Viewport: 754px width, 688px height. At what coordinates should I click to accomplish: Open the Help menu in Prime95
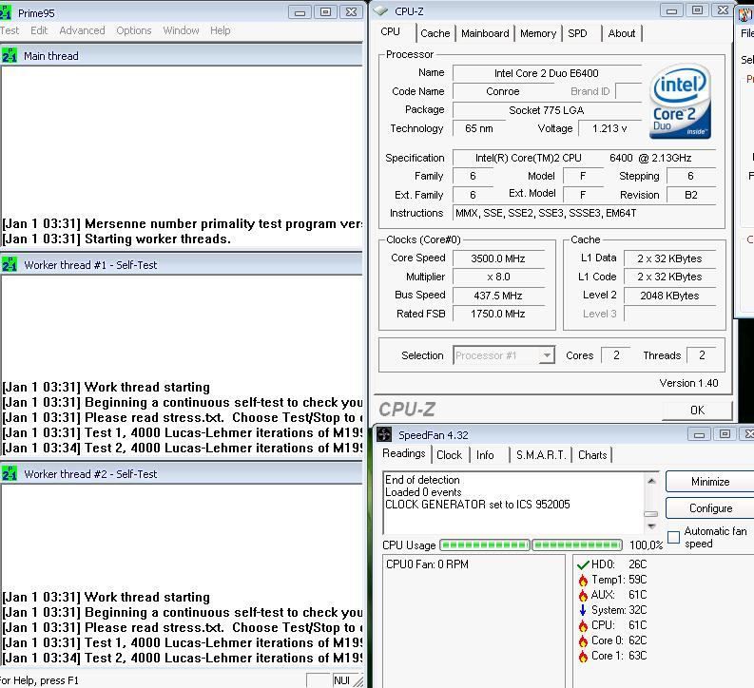click(221, 30)
